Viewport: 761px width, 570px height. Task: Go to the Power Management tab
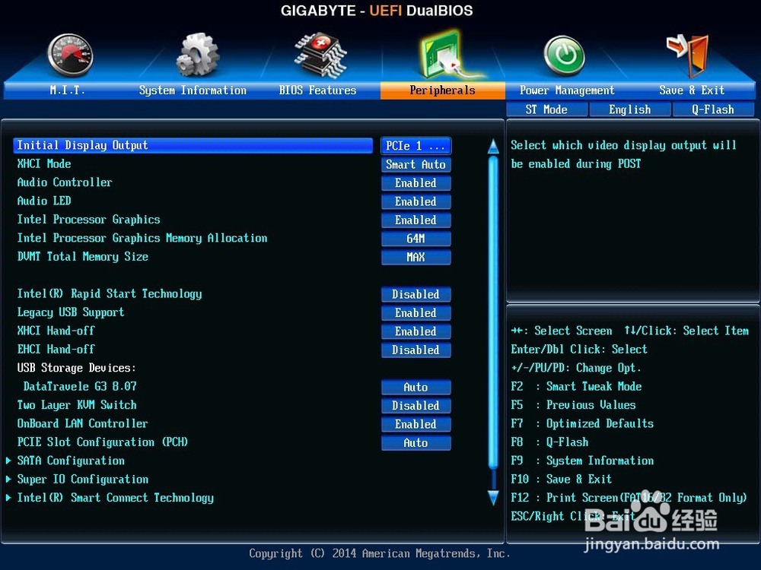pos(567,90)
